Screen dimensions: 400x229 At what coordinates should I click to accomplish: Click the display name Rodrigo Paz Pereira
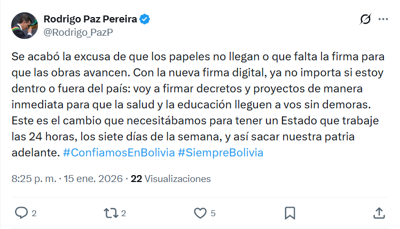(x=90, y=20)
